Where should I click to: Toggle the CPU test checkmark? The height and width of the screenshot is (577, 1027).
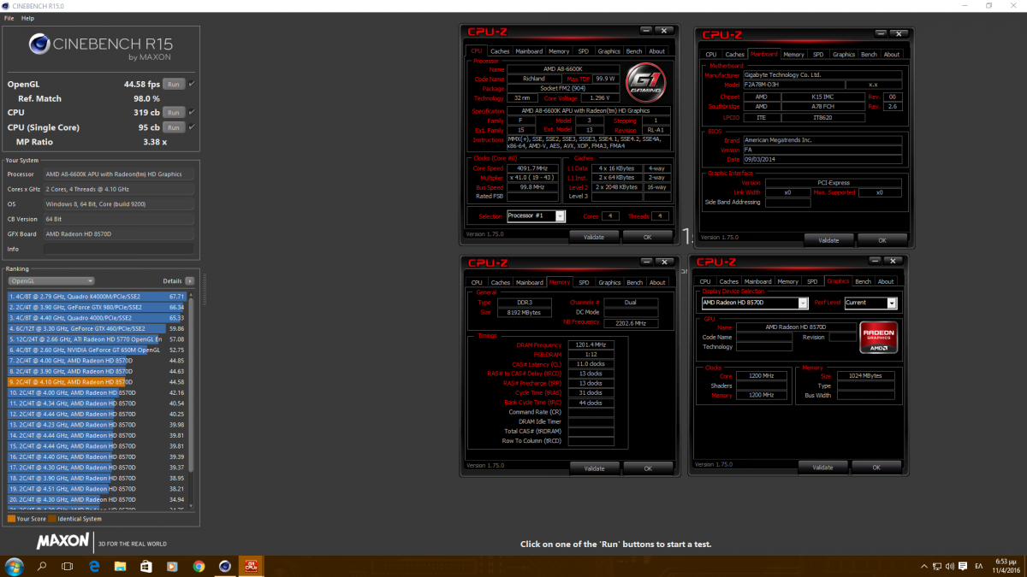pos(192,112)
